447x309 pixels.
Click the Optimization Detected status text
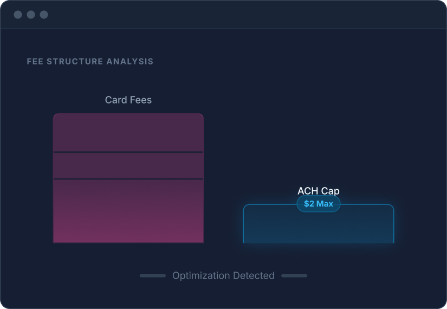coord(223,276)
